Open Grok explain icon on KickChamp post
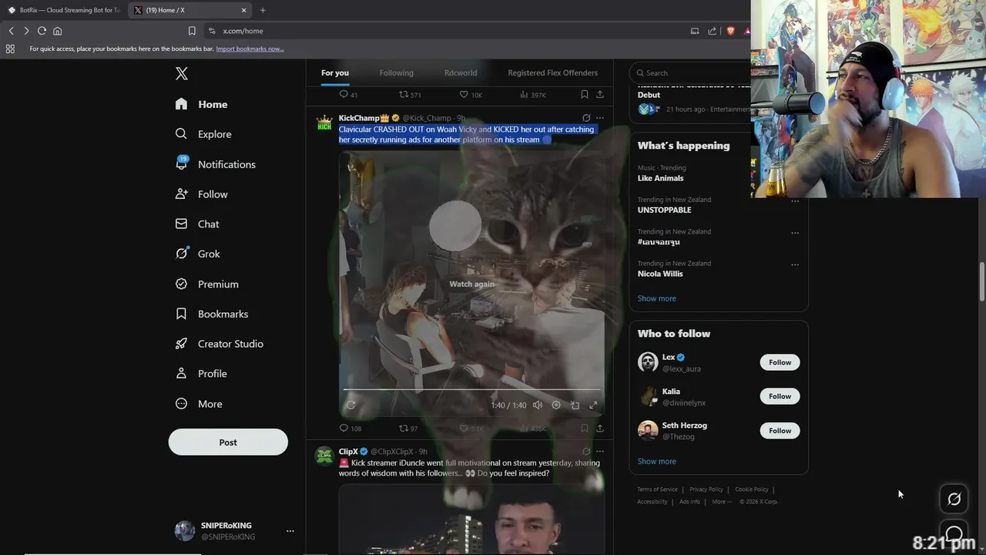The width and height of the screenshot is (986, 555). point(586,118)
